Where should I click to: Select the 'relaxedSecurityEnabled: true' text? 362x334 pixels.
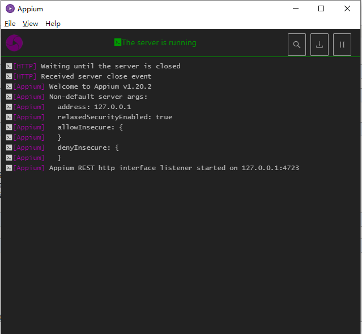[115, 117]
